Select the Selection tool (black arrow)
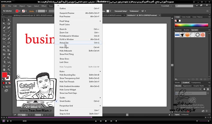The width and height of the screenshot is (212, 124). (4, 20)
